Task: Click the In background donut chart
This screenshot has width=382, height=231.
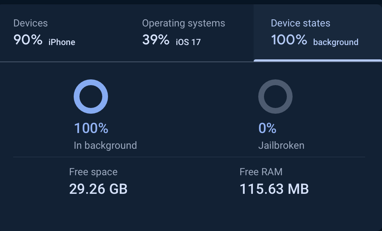Action: point(91,97)
